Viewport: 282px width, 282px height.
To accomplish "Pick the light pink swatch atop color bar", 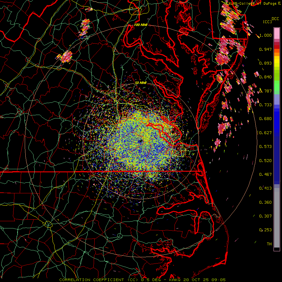I will [277, 33].
